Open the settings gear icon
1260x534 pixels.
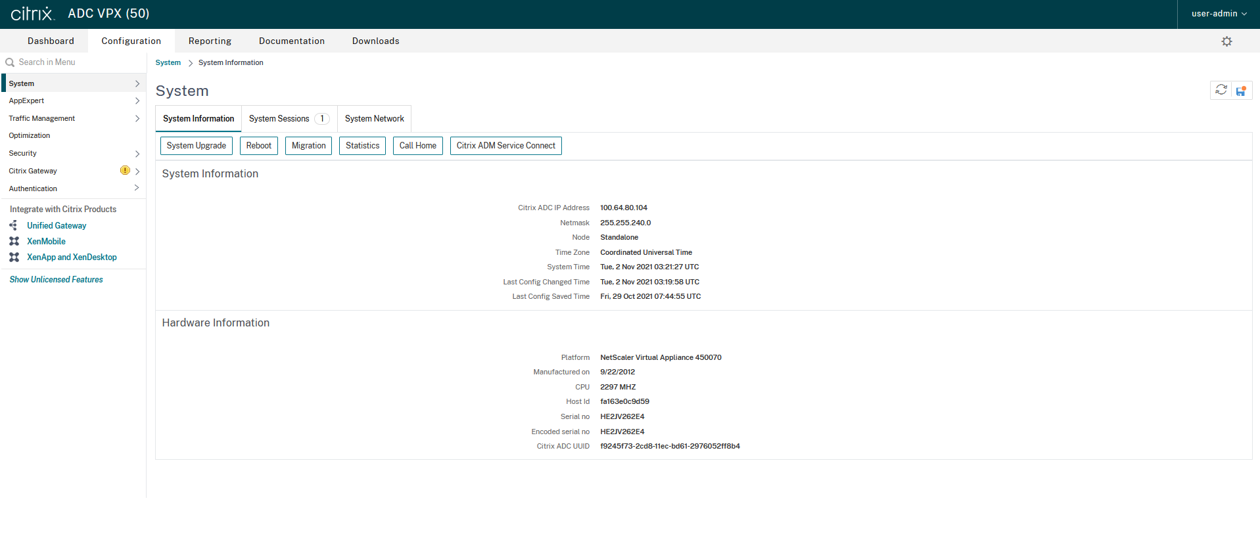coord(1226,41)
